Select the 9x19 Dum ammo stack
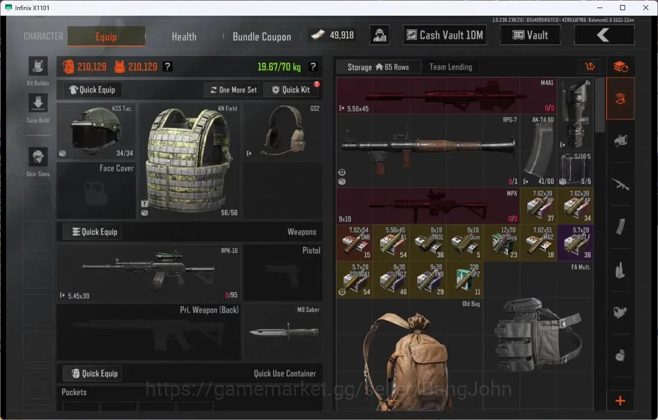The image size is (658, 420). tap(465, 242)
